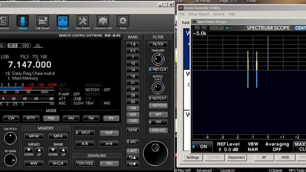Open Setup Wizard menu in Remote Utility

pyautogui.click(x=198, y=14)
